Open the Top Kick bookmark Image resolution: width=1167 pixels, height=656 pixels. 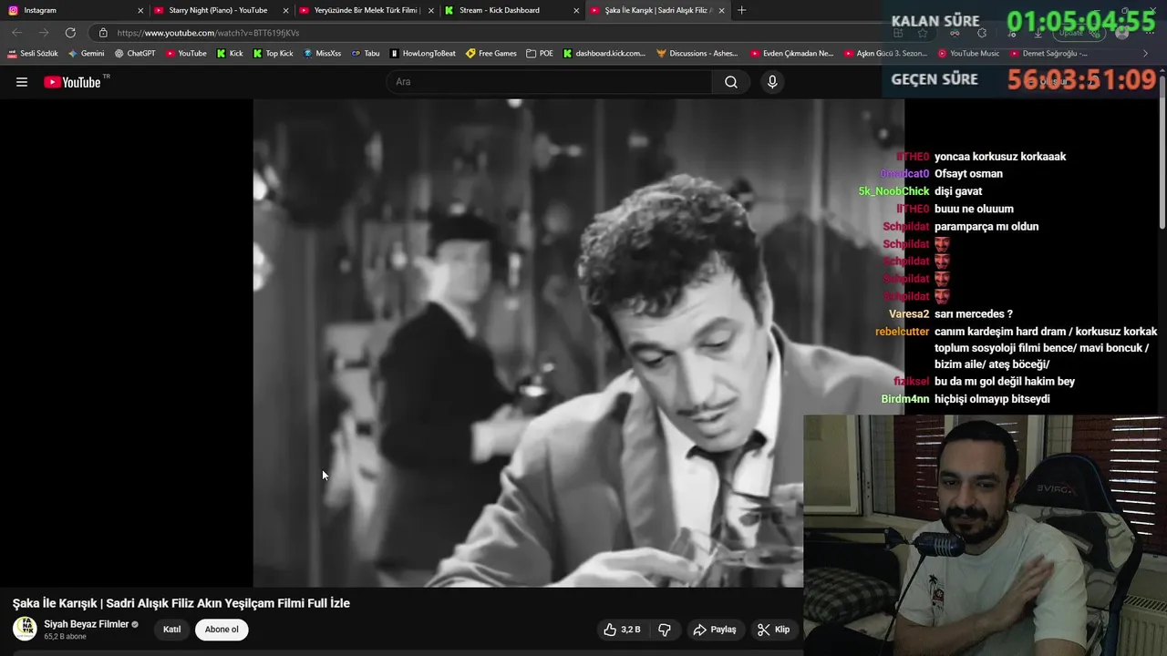[x=274, y=54]
